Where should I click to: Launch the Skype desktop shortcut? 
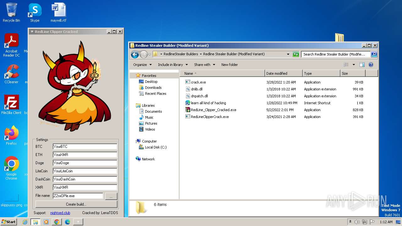(35, 13)
